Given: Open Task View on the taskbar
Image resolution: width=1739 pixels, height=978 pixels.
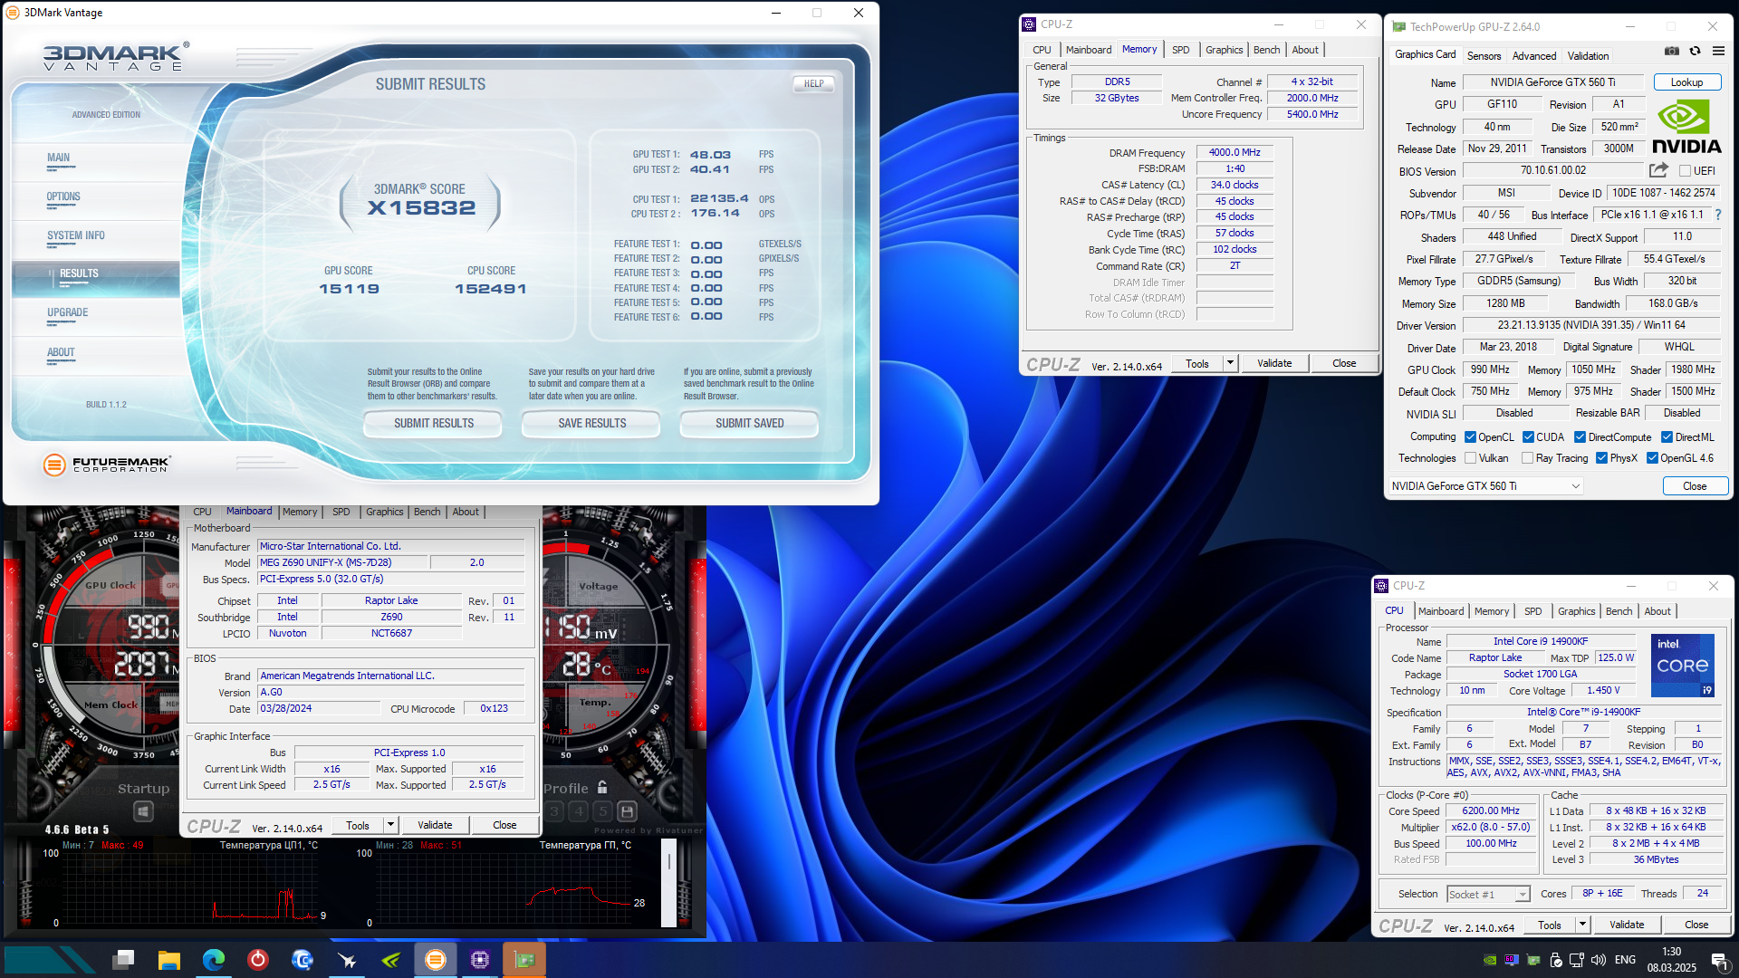Looking at the screenshot, I should point(124,959).
